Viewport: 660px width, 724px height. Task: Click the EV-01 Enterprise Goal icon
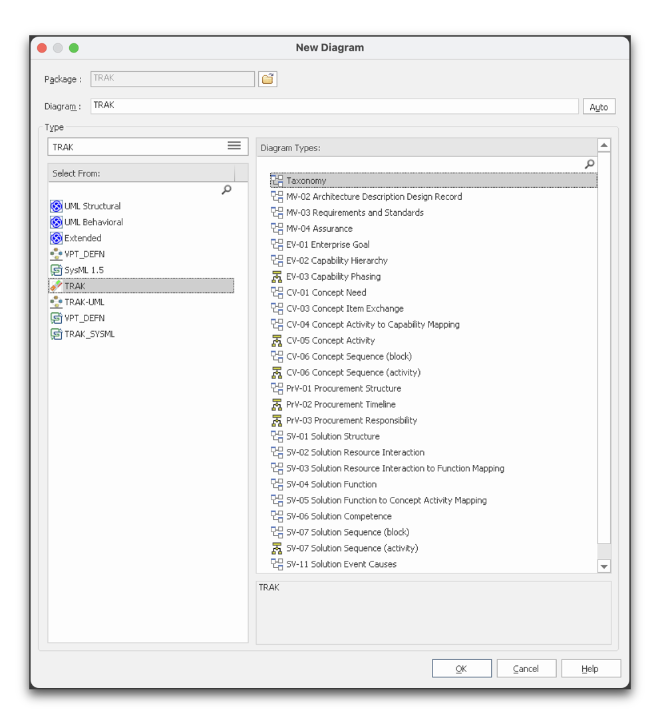[277, 244]
